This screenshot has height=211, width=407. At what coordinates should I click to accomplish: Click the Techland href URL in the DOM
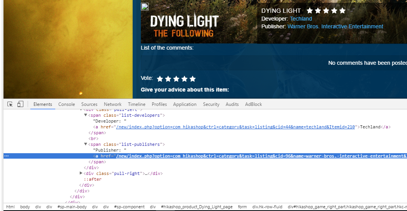[235, 127]
